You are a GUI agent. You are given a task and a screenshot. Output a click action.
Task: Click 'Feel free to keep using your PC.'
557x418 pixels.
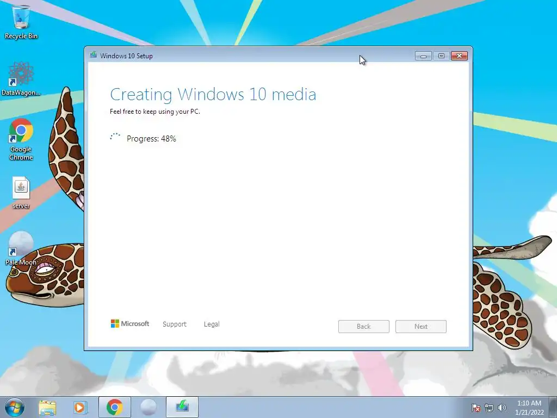(x=155, y=112)
